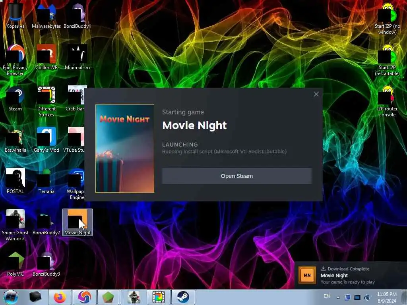The image size is (407, 305).
Task: Launch the Brawlhalla desktop shortcut
Action: point(16,140)
